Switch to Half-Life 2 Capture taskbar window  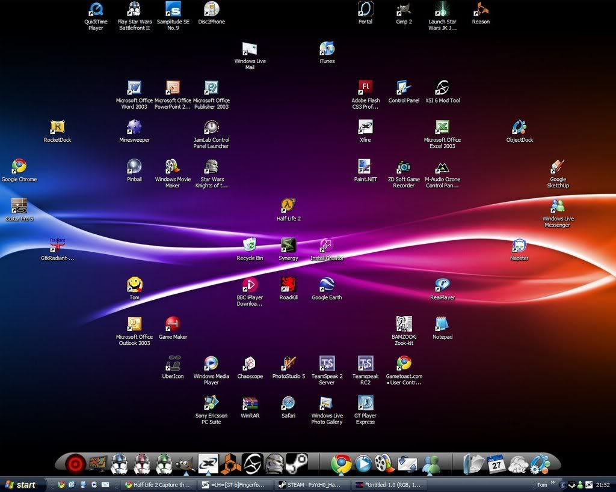coord(158,485)
